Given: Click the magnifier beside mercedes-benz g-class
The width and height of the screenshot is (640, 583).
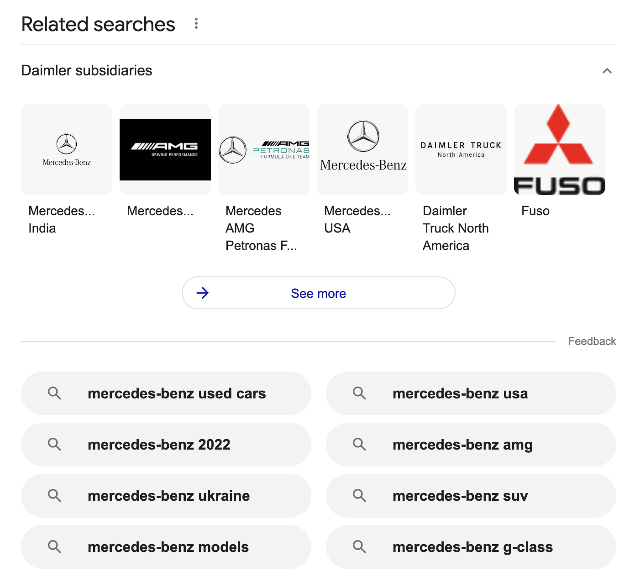Looking at the screenshot, I should coord(359,547).
